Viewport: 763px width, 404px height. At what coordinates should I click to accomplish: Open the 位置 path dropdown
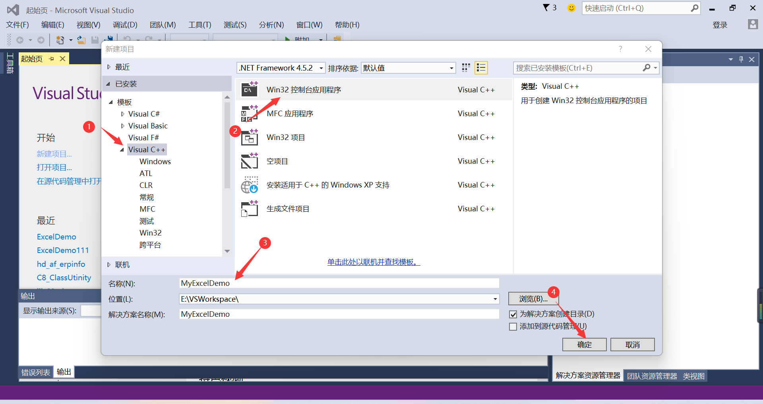[x=495, y=299]
